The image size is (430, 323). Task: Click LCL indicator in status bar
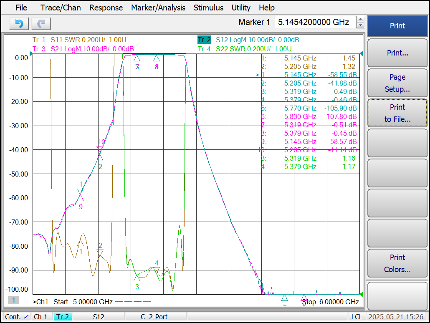[357, 317]
